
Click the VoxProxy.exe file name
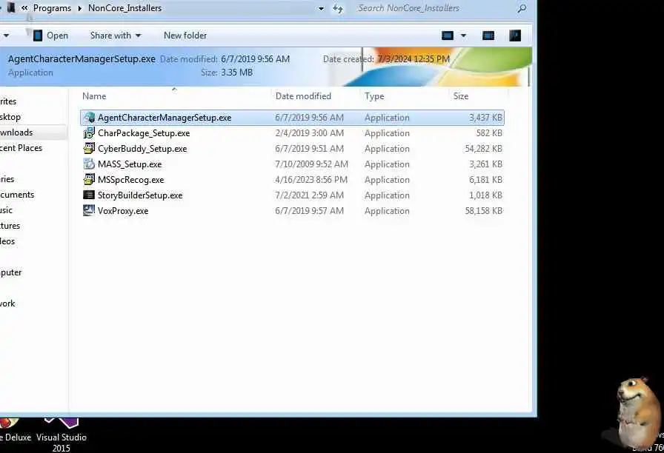[x=123, y=211]
